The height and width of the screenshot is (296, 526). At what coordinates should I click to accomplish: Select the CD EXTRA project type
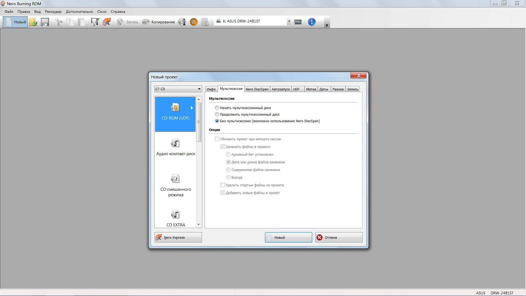176,219
